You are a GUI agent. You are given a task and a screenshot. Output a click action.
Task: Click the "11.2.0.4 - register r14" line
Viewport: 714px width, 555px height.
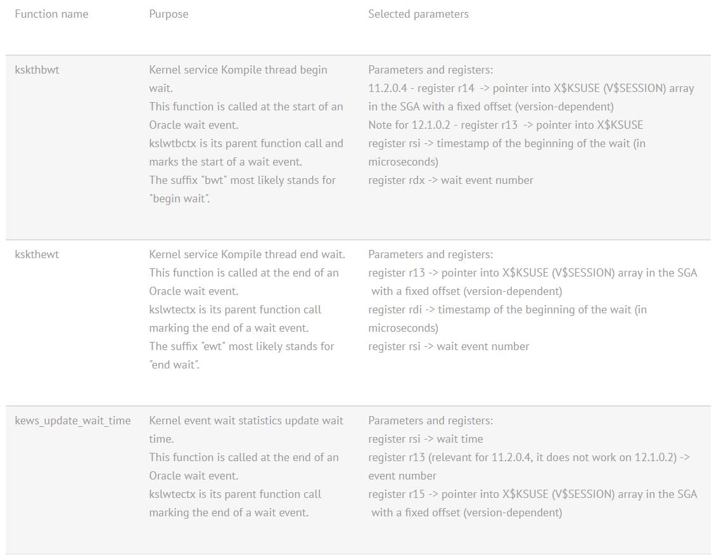(531, 88)
